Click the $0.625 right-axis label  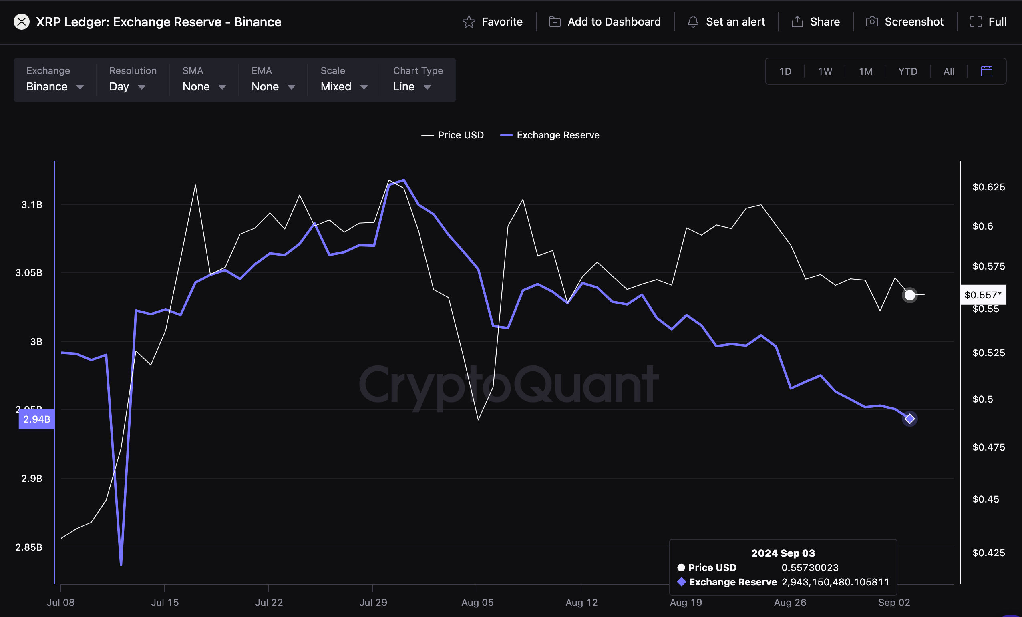(x=988, y=187)
